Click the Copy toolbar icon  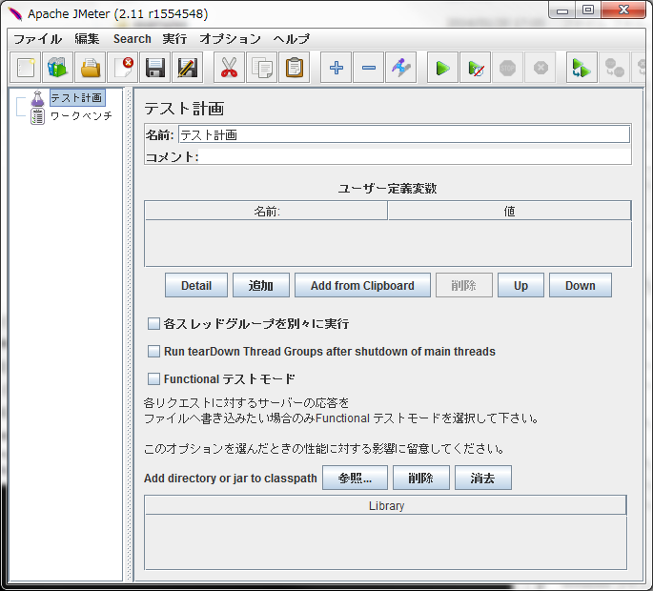[x=262, y=68]
